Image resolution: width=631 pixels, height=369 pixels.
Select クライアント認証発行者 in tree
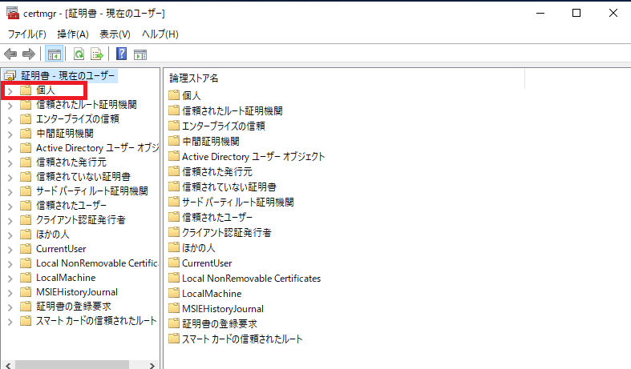[x=80, y=220]
